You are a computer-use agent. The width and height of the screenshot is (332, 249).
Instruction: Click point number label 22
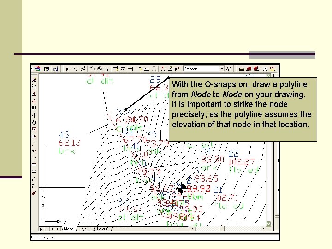(233, 154)
